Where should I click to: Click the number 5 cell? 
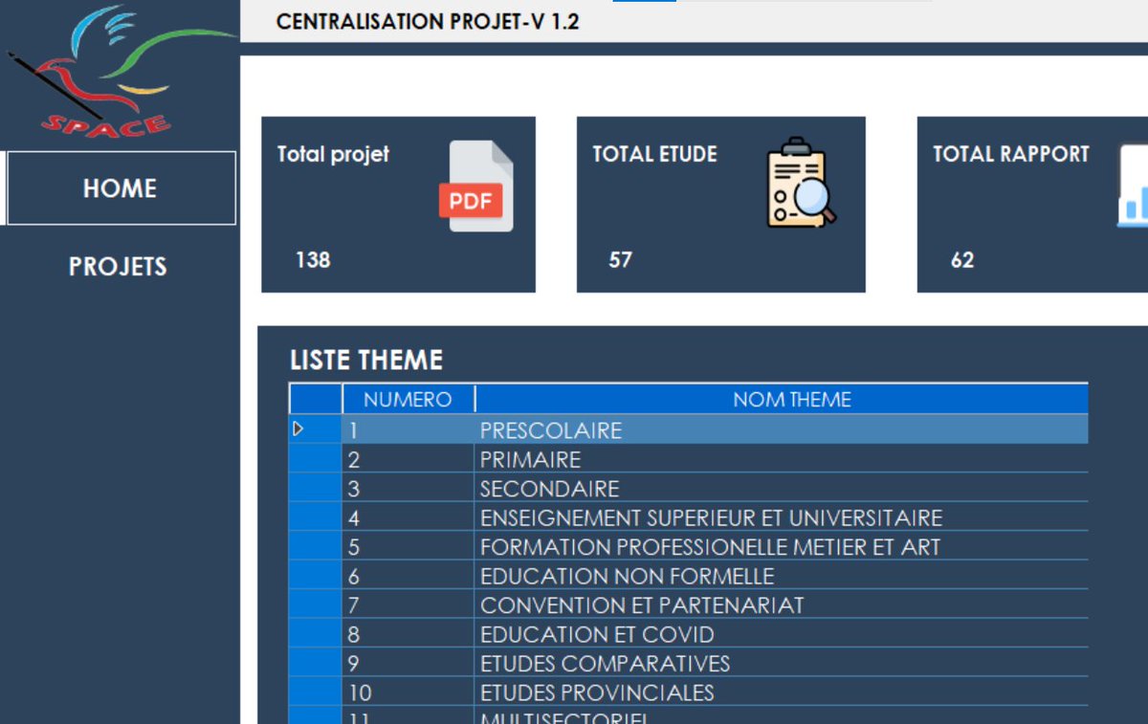coord(408,547)
